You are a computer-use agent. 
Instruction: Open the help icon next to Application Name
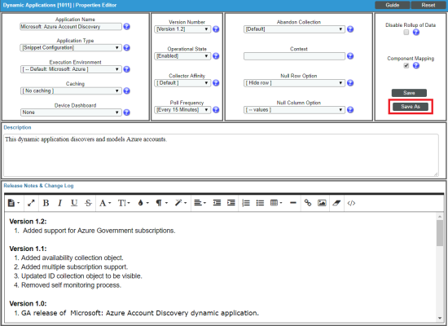[x=126, y=27]
